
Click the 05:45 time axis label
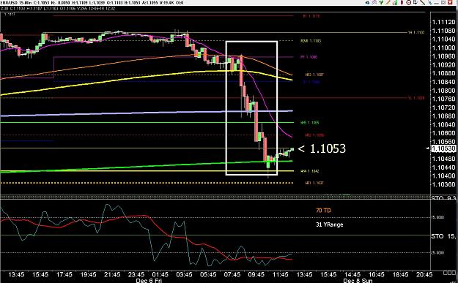point(208,274)
